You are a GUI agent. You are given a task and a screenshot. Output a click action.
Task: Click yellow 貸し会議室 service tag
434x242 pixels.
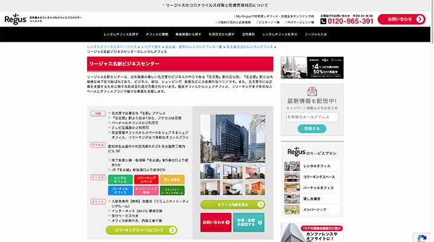point(172,180)
